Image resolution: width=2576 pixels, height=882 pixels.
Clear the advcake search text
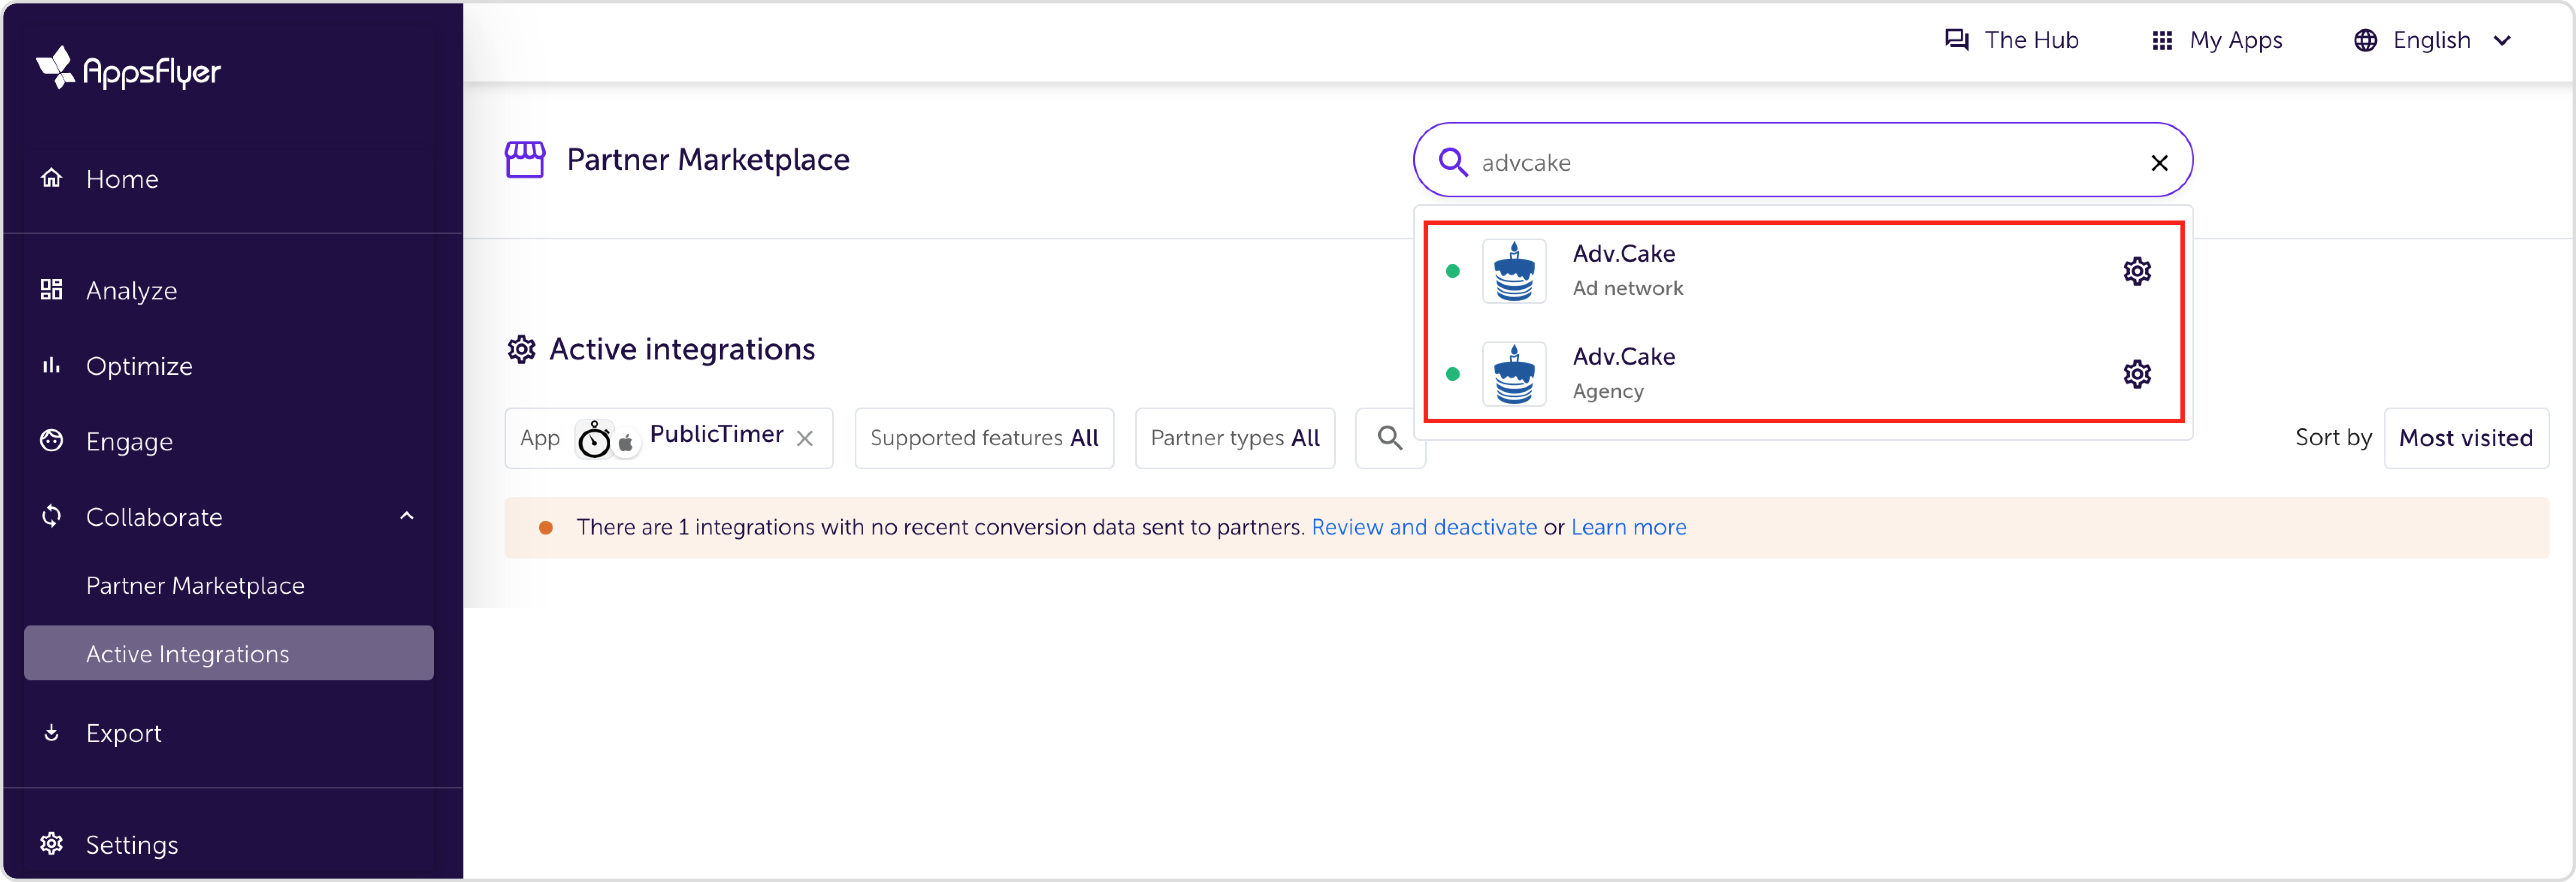tap(2160, 162)
